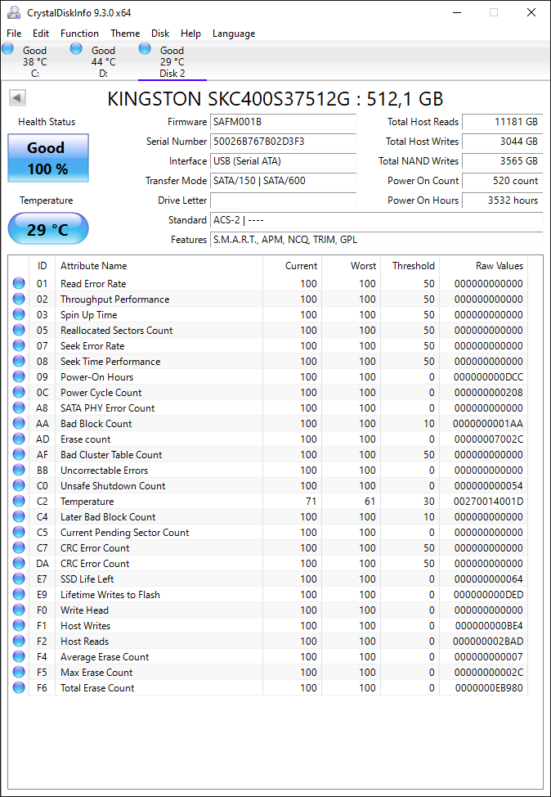Click the Disk 2 blue status orb
The height and width of the screenshot is (797, 551).
point(145,48)
